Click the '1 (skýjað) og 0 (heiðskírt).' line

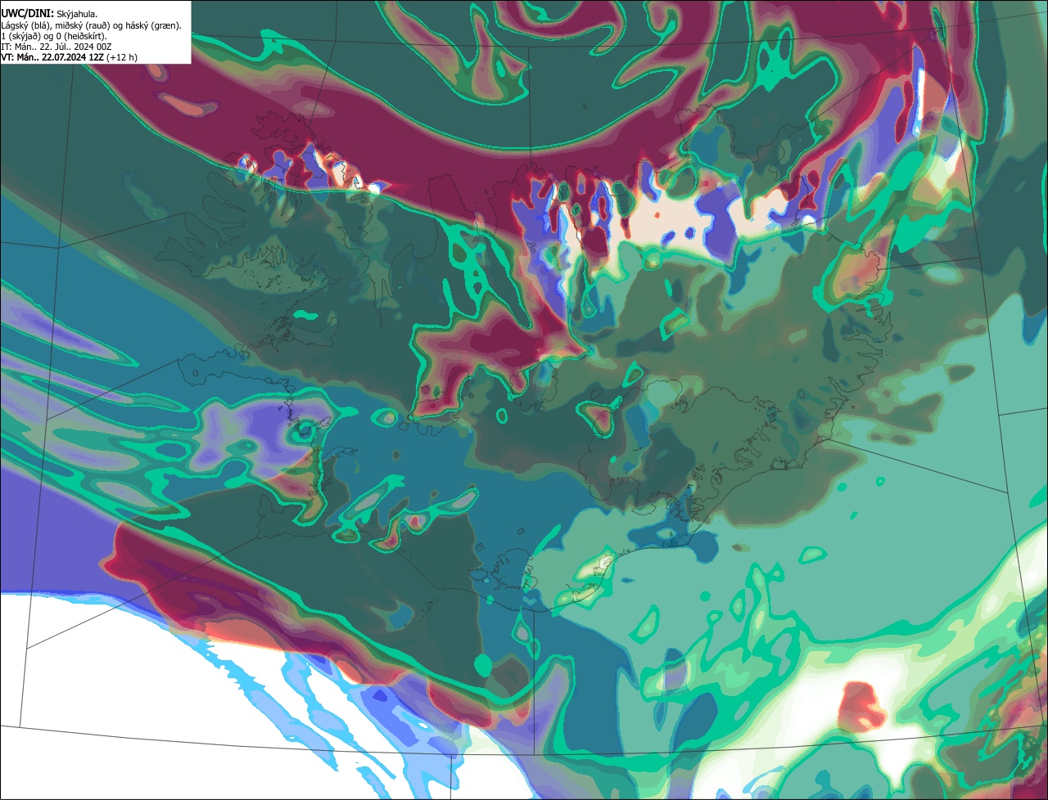point(54,36)
